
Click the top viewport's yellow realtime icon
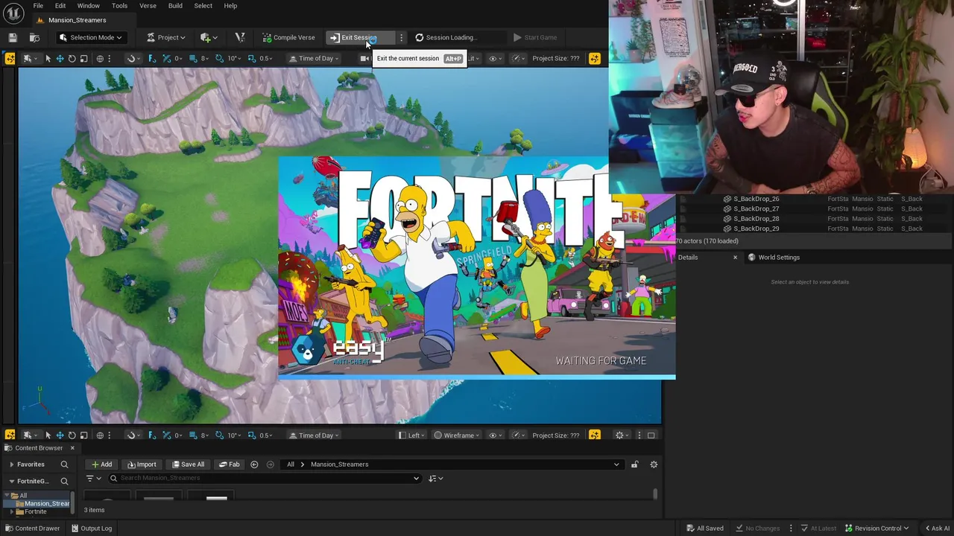point(10,58)
